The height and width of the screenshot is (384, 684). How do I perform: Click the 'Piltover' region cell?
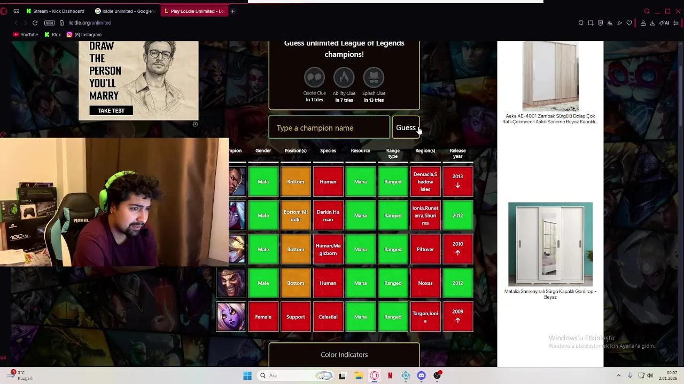pos(425,249)
